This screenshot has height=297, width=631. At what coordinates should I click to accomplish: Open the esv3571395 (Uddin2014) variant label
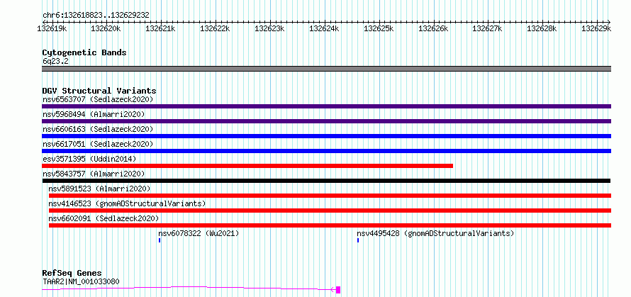[89, 159]
